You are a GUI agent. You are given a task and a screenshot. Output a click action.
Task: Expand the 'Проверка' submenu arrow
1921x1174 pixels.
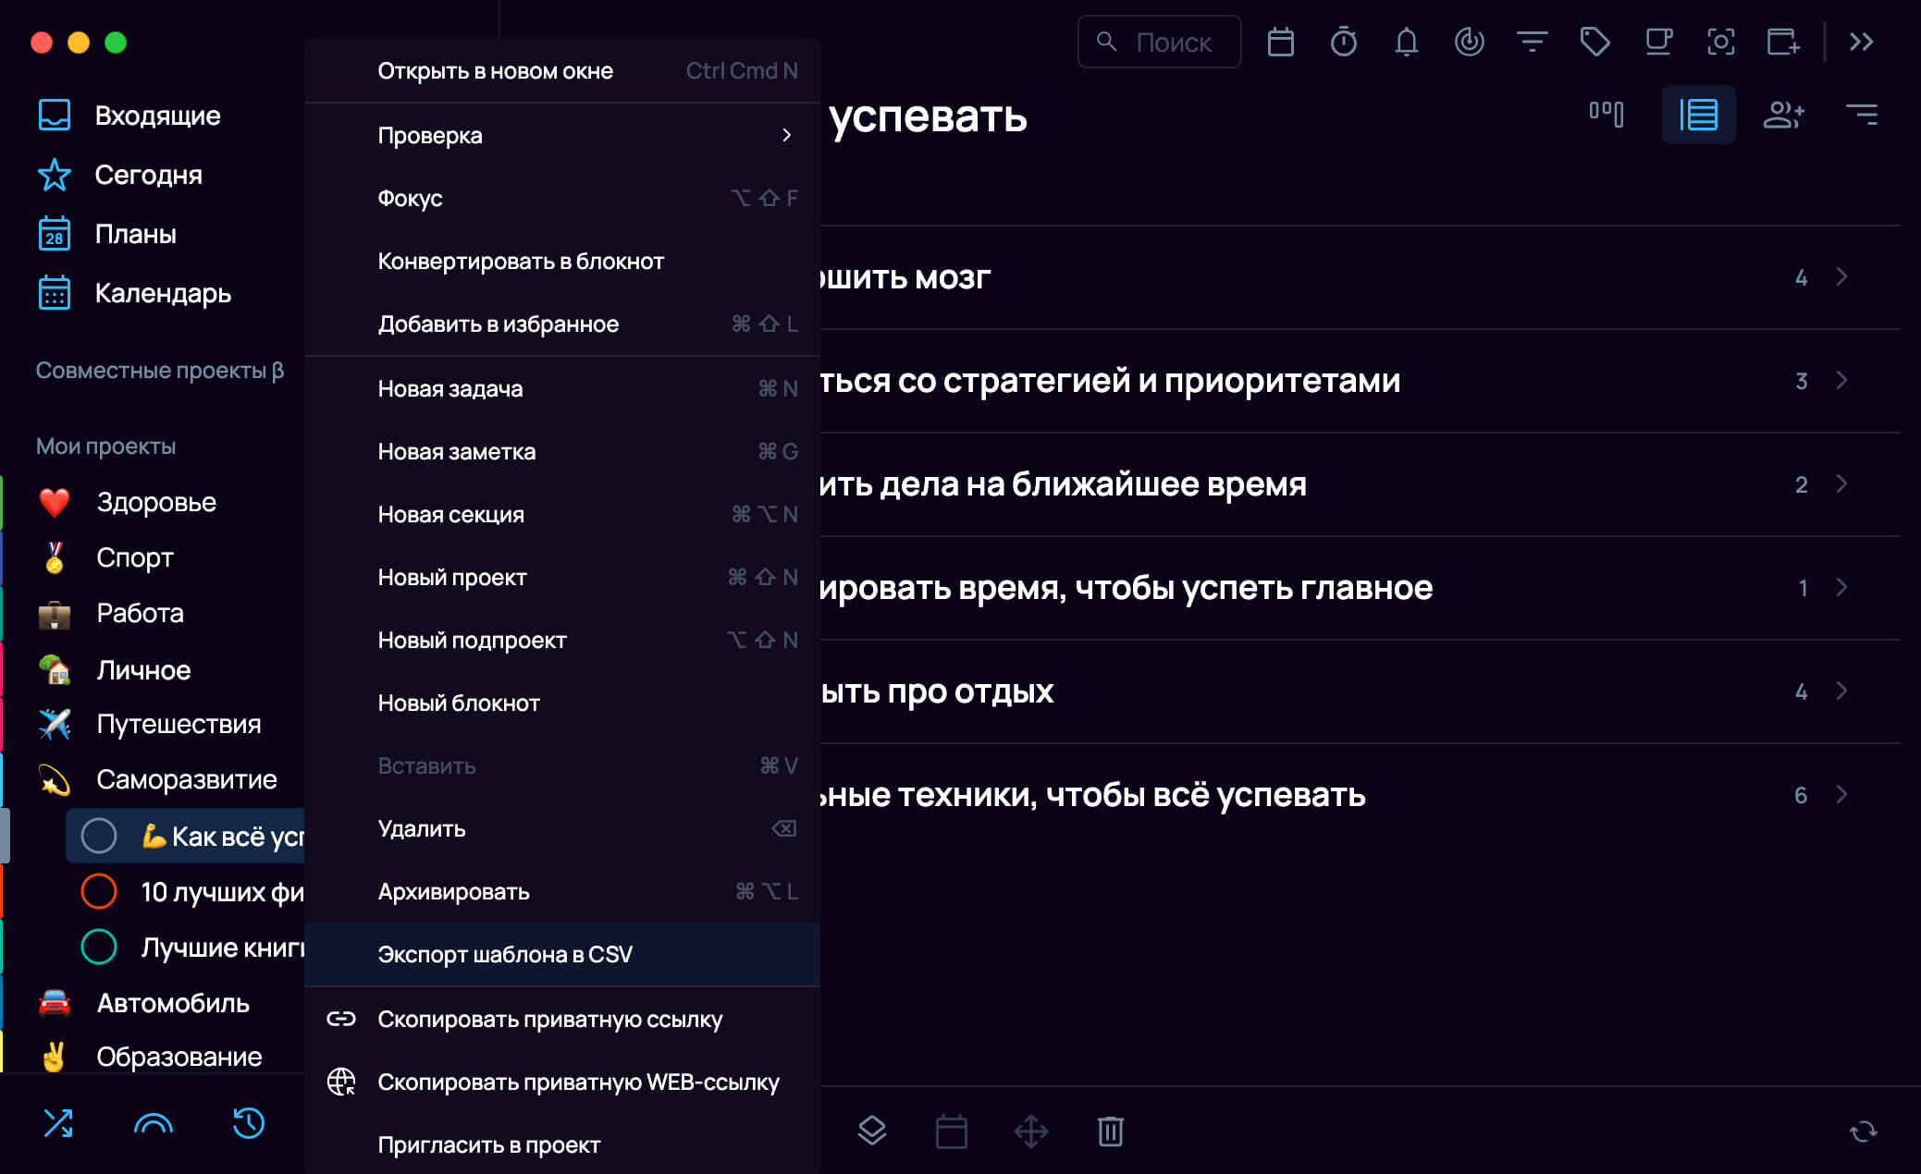[786, 135]
